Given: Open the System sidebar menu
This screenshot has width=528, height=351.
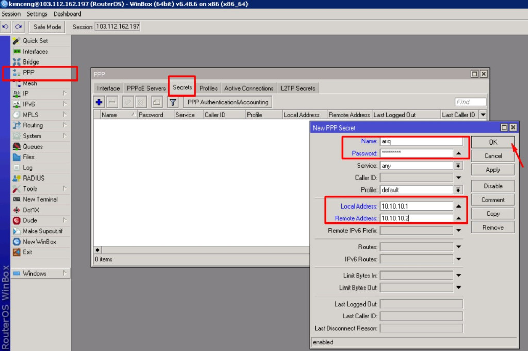Looking at the screenshot, I should 40,136.
